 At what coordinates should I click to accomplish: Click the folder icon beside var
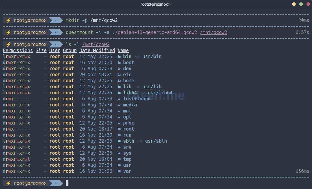click(119, 171)
